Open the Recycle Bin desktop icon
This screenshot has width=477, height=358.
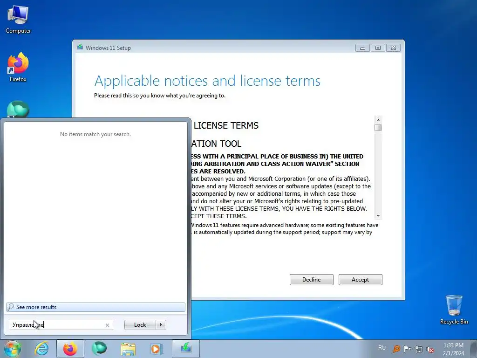tap(454, 310)
